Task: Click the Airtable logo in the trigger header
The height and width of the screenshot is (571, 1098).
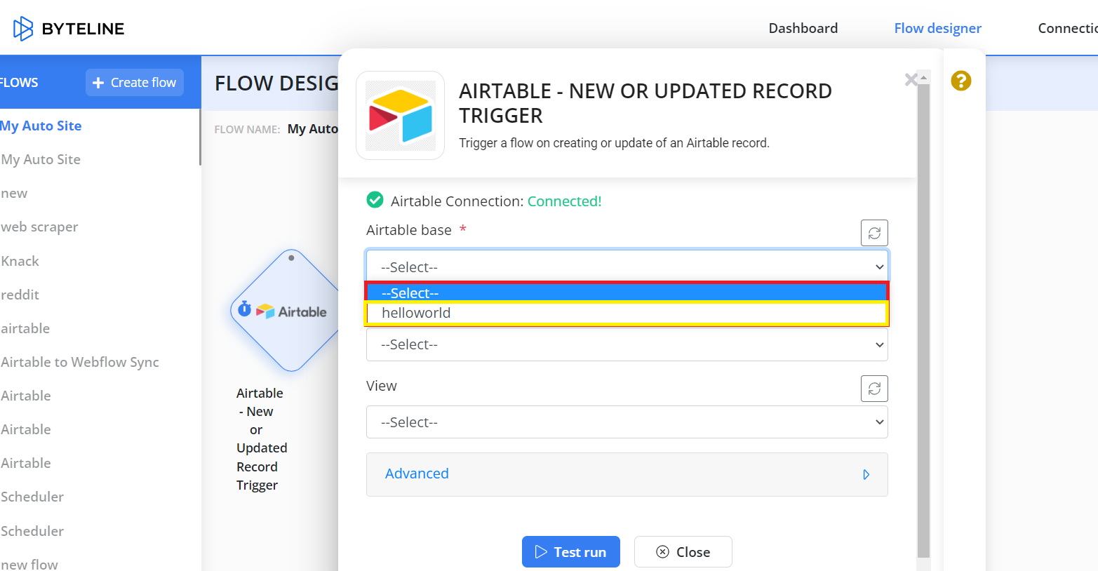Action: 401,116
